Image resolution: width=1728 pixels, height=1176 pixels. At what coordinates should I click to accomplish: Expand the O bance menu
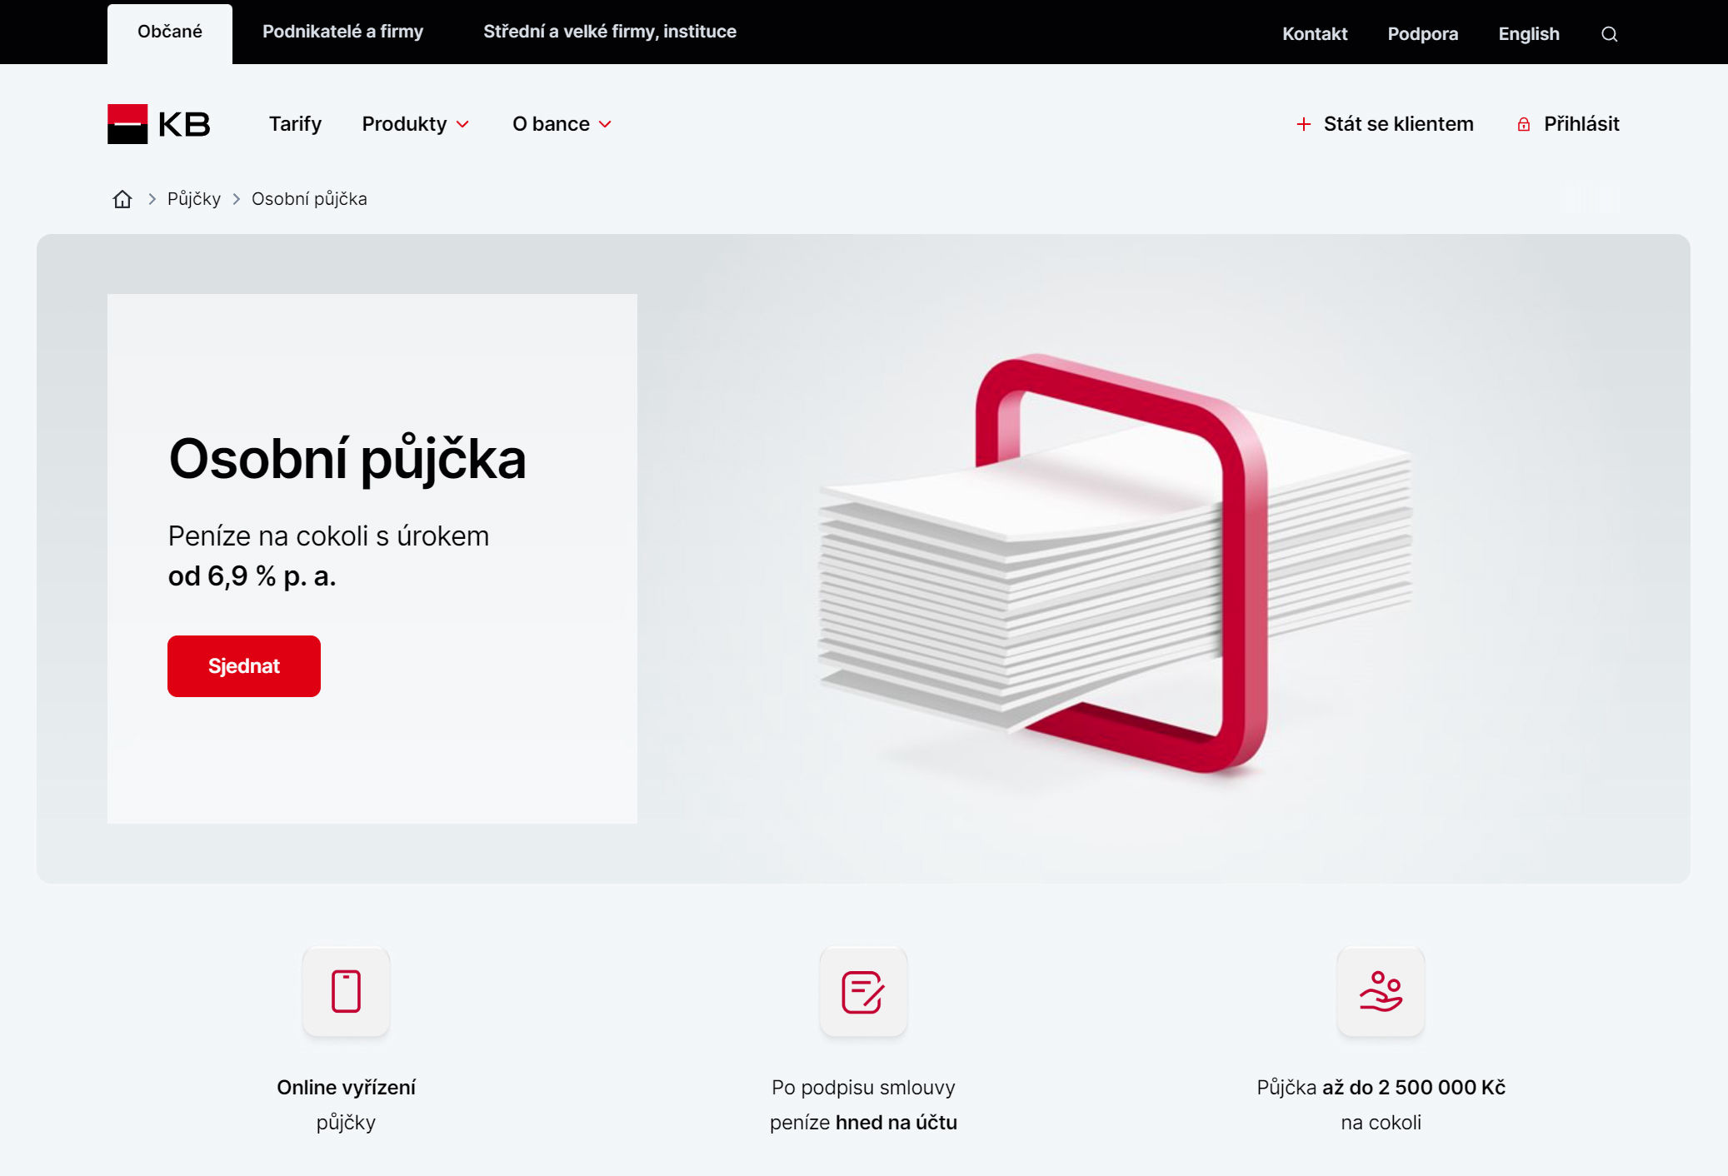pos(552,123)
